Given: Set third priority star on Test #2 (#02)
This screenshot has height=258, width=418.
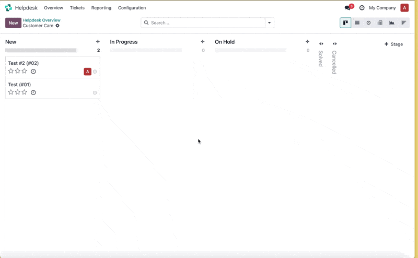Looking at the screenshot, I should point(25,71).
